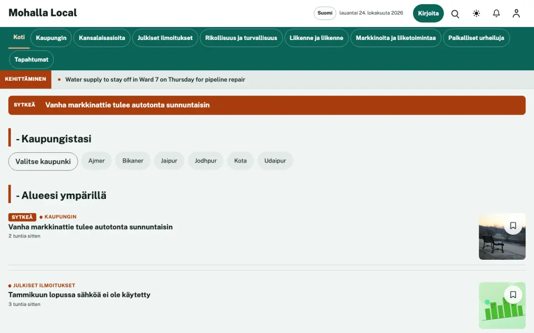Open the Kansalaisasioita section
The image size is (534, 333).
[x=102, y=38]
